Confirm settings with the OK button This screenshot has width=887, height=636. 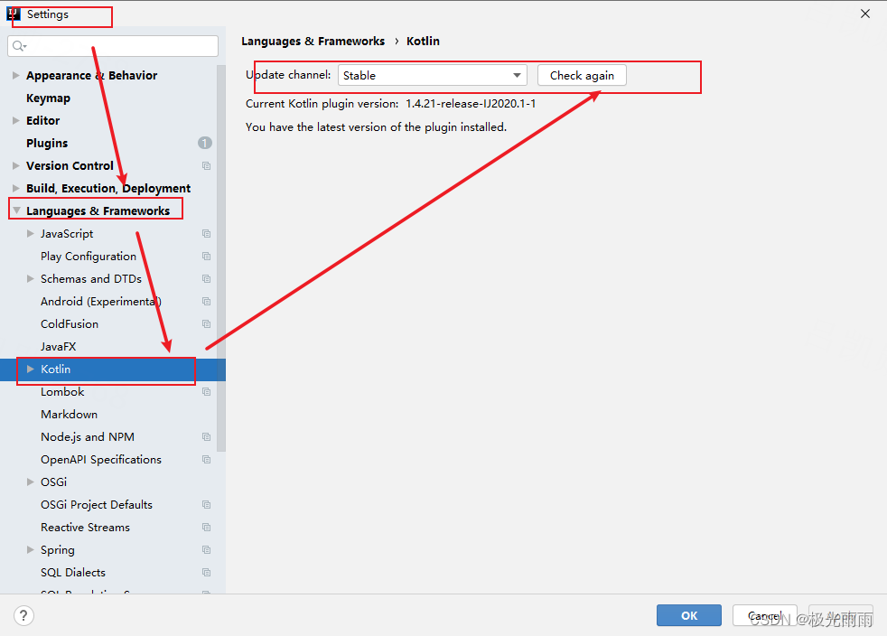(688, 615)
